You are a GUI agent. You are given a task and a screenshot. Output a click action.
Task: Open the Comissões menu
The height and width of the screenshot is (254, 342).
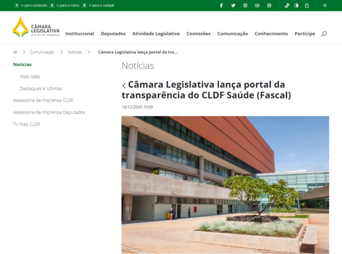pos(199,34)
